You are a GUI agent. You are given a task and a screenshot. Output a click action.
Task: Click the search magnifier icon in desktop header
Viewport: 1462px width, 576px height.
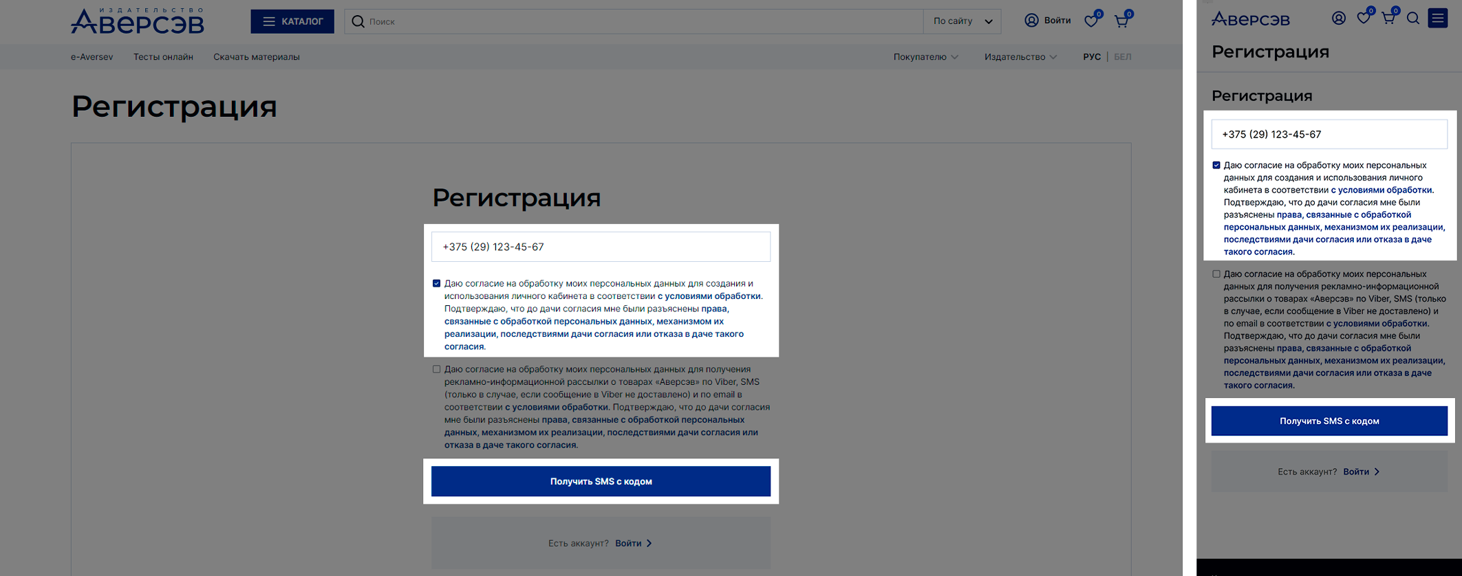(358, 21)
